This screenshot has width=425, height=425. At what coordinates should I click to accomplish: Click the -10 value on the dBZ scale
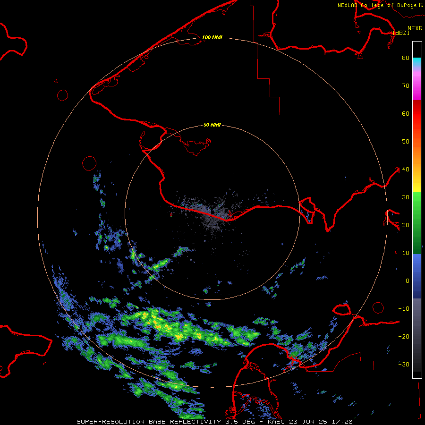(x=404, y=308)
